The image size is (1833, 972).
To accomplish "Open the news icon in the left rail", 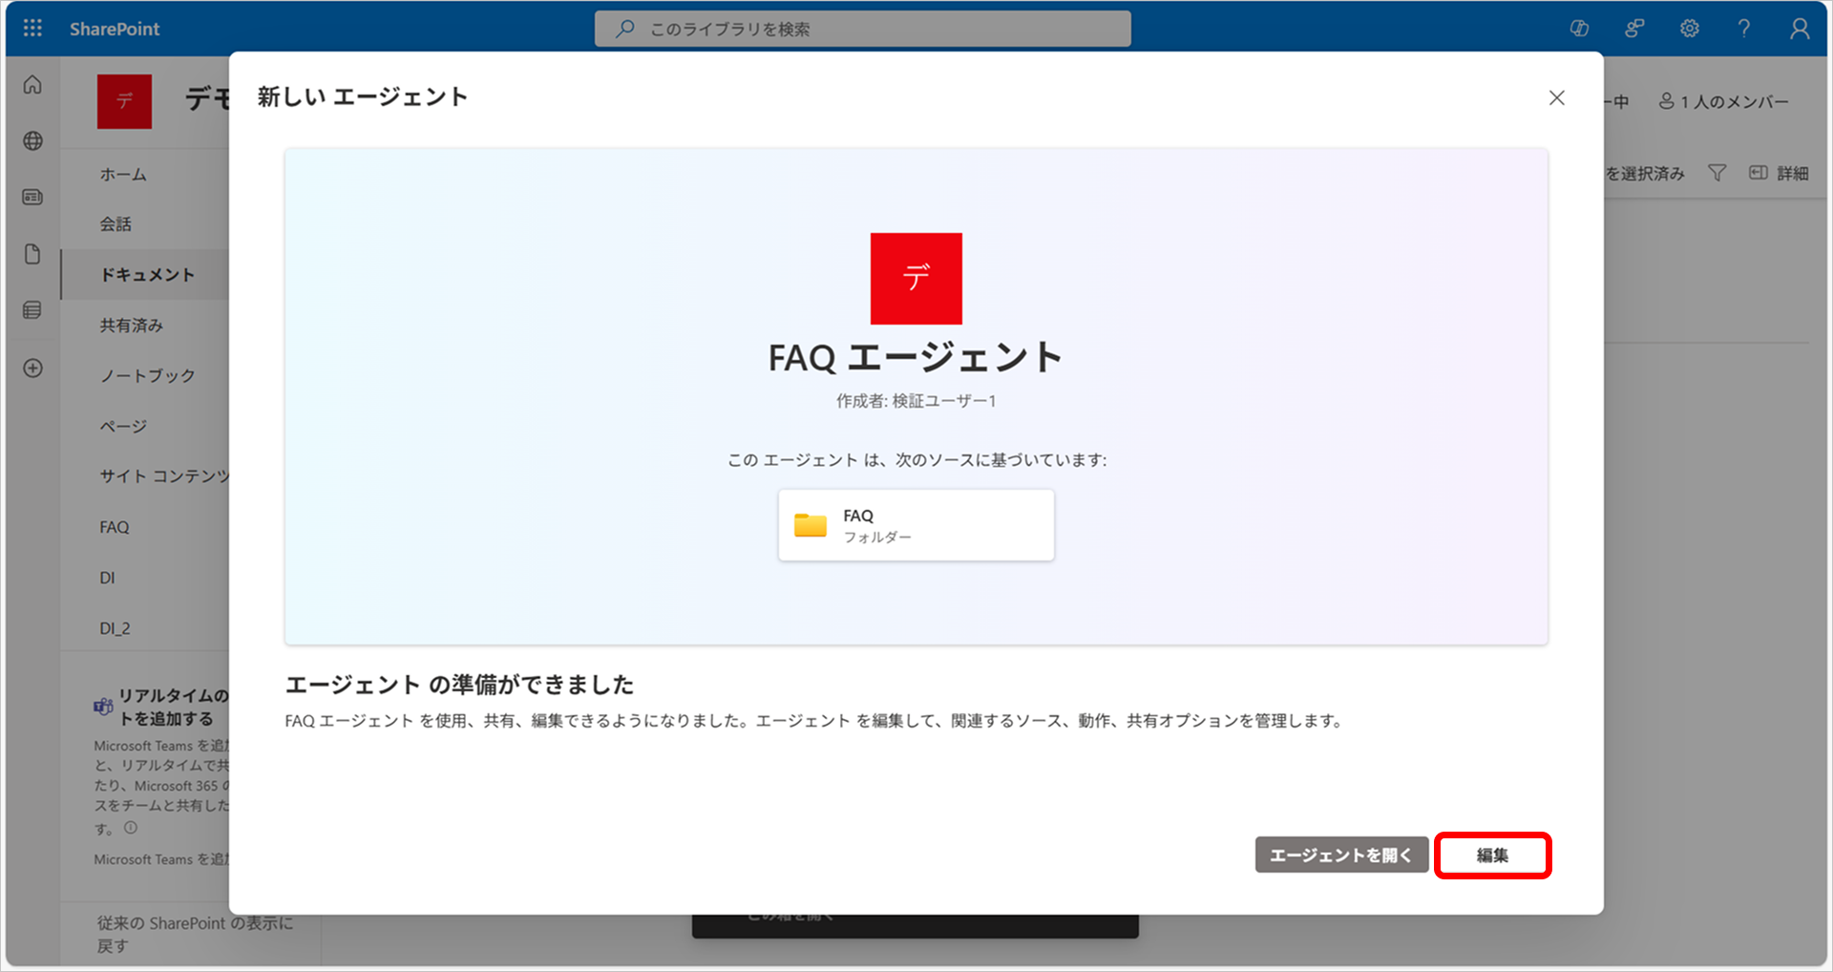I will 32,197.
